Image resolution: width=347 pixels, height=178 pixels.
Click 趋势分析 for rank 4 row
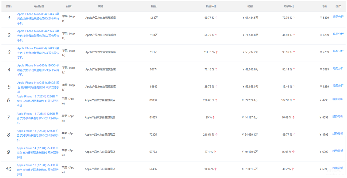pyautogui.click(x=338, y=68)
